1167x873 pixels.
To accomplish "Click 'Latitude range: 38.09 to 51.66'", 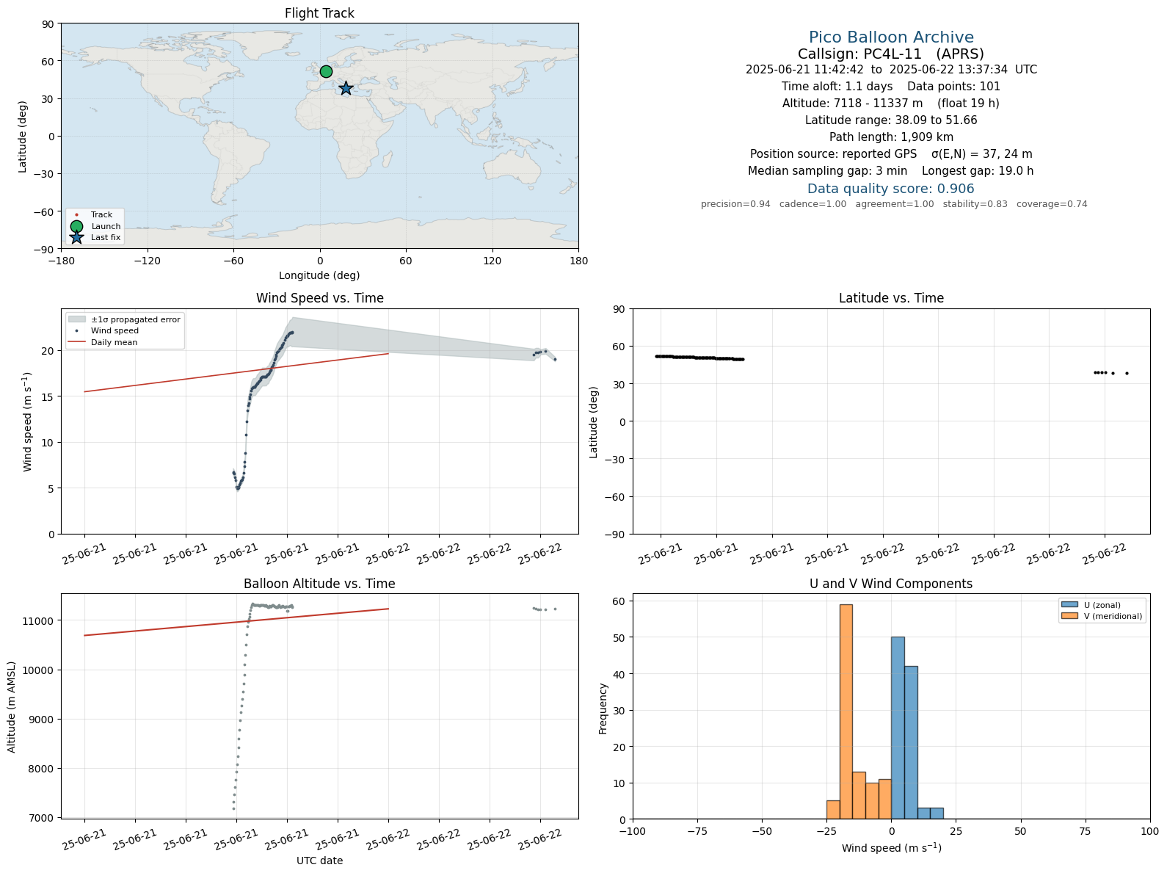I will tap(891, 120).
